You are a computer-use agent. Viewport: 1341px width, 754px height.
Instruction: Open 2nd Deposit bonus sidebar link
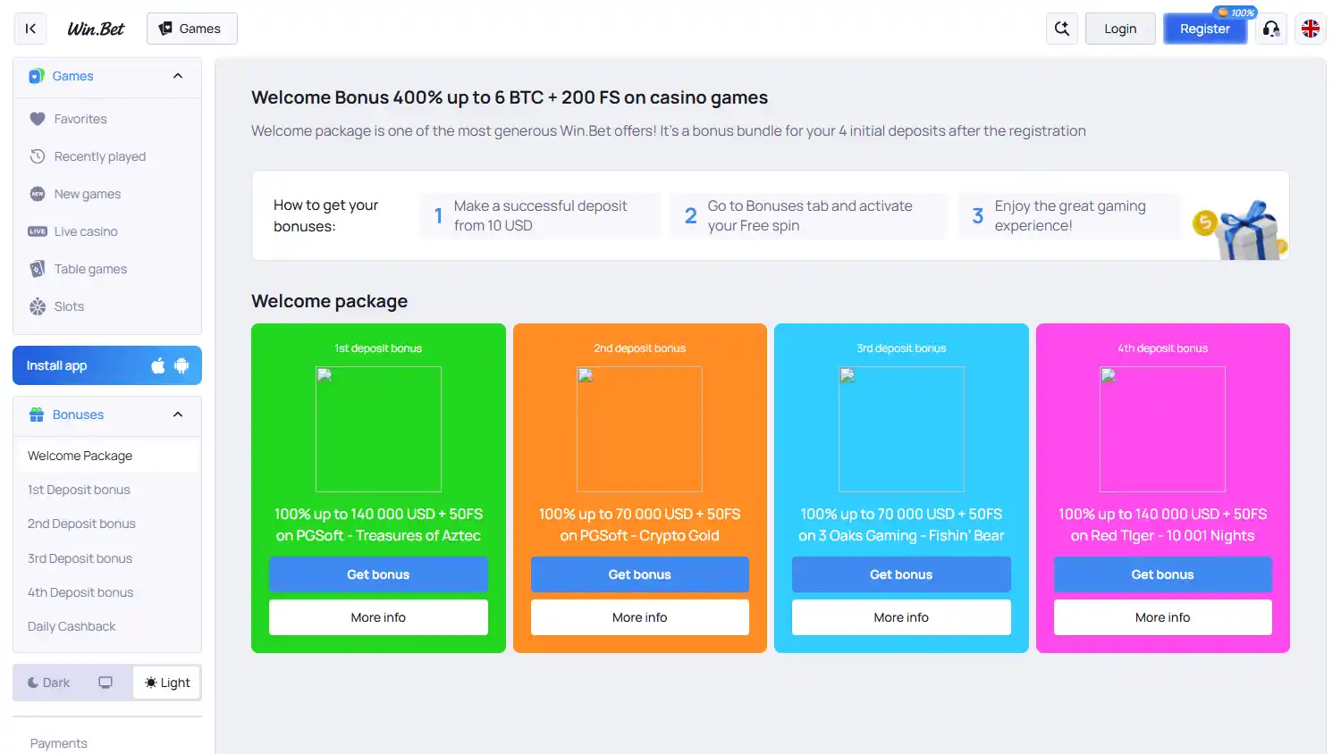(x=81, y=524)
